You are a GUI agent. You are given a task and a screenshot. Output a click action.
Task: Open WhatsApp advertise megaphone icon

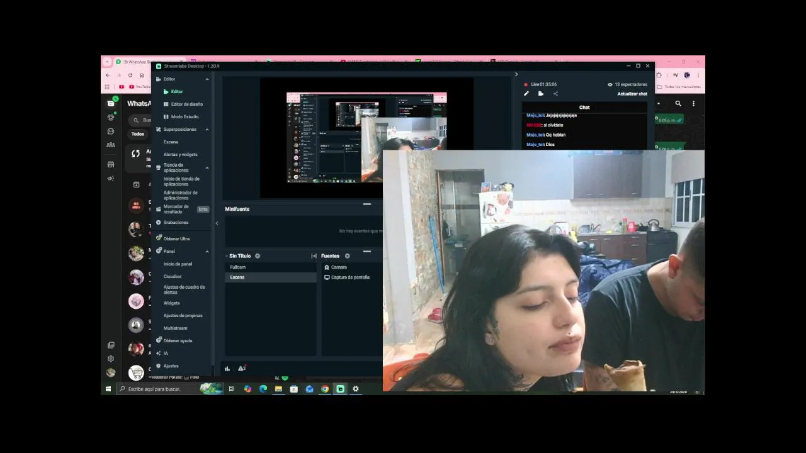[x=111, y=178]
